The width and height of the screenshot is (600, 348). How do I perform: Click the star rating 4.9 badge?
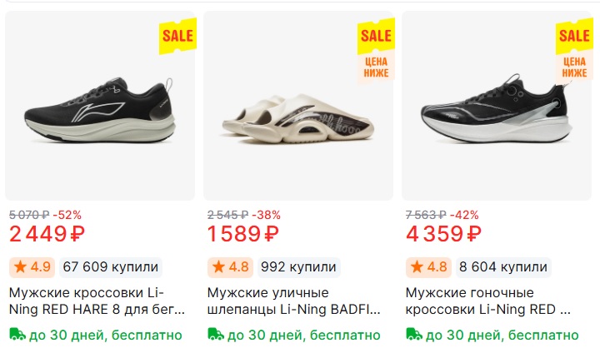tap(32, 267)
